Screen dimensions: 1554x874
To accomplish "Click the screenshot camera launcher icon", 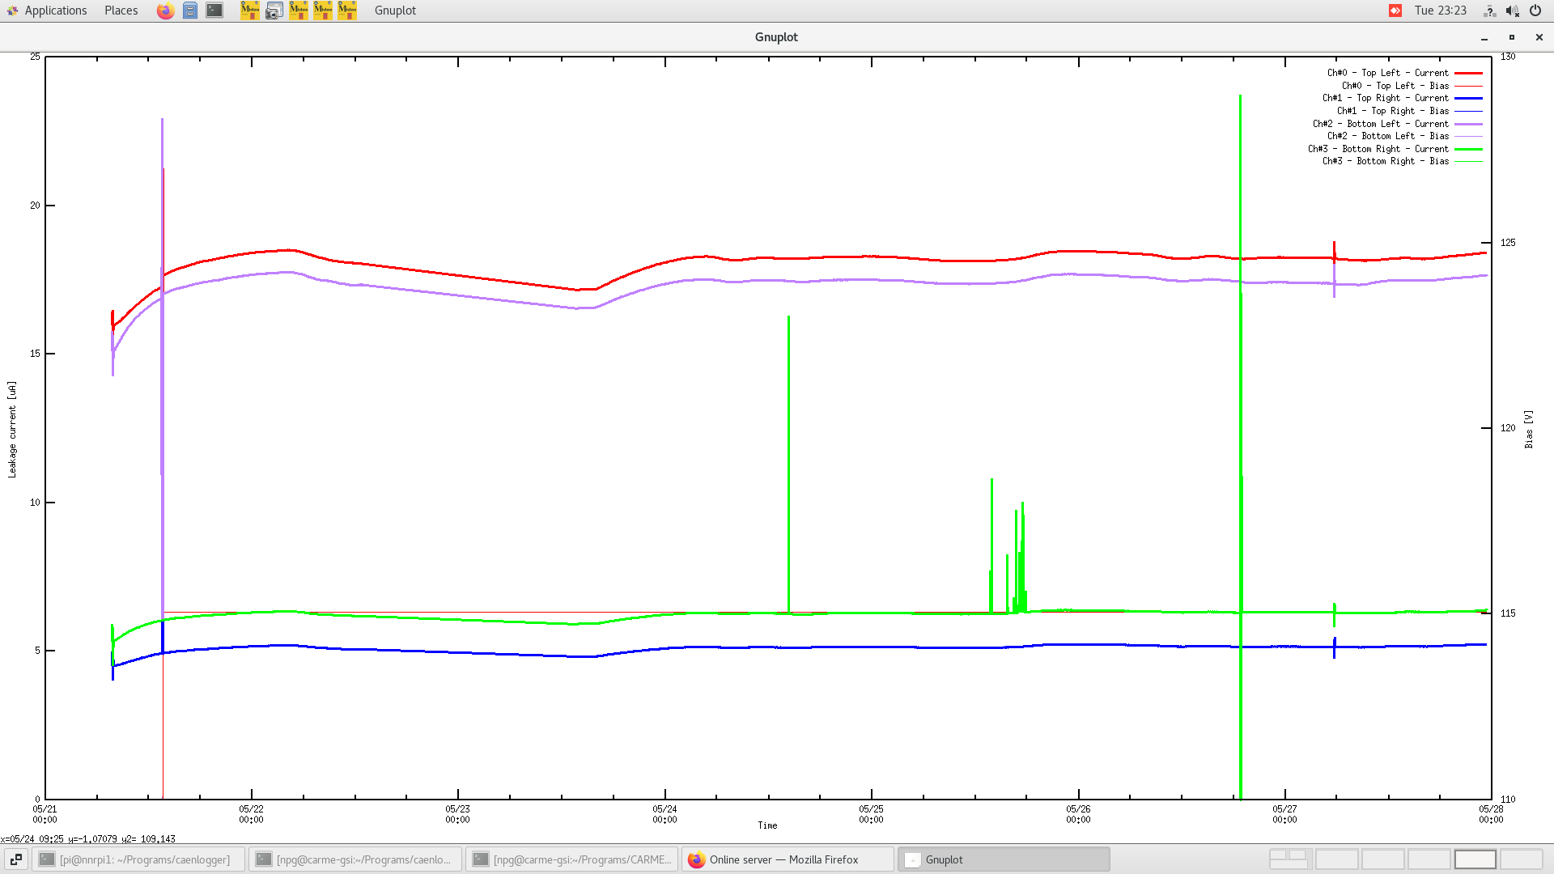I will [274, 11].
